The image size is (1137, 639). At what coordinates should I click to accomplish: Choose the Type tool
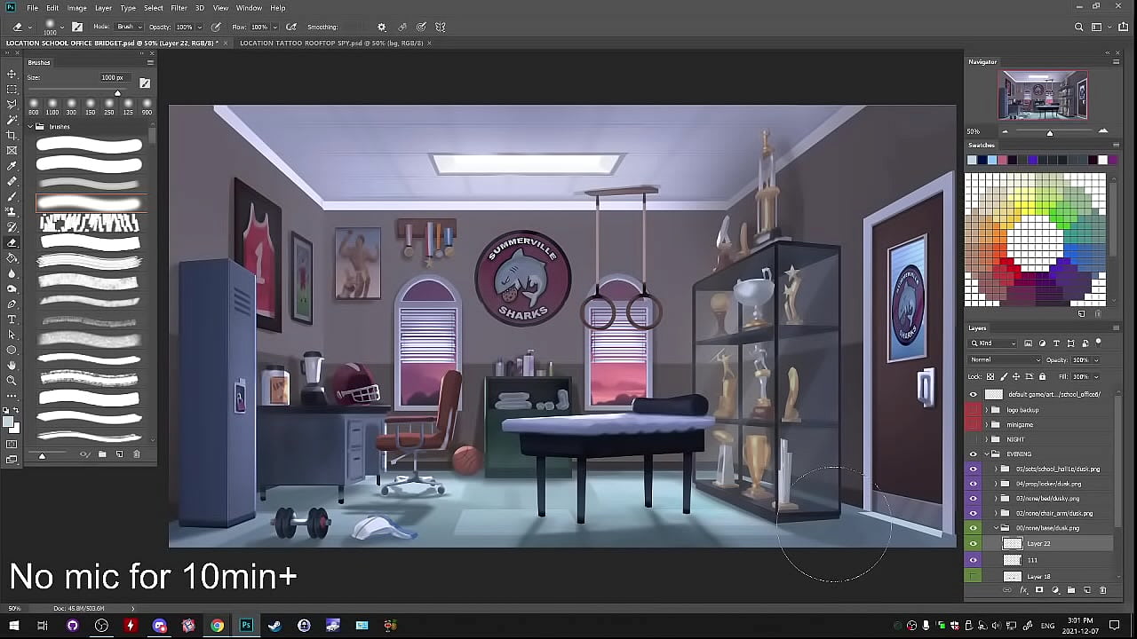tap(12, 319)
